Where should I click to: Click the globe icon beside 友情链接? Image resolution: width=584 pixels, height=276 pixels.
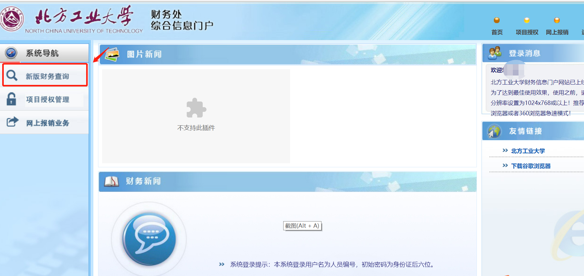pos(494,131)
